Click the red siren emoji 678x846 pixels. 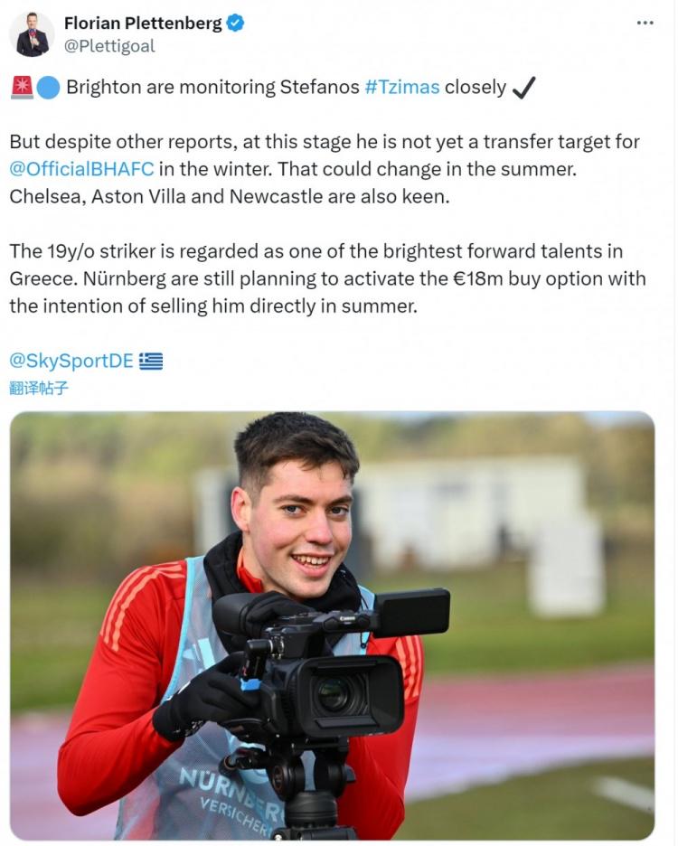22,88
